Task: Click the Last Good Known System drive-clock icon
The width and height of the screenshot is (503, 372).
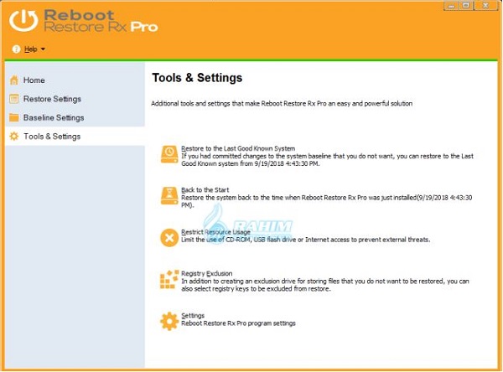Action: tap(169, 154)
